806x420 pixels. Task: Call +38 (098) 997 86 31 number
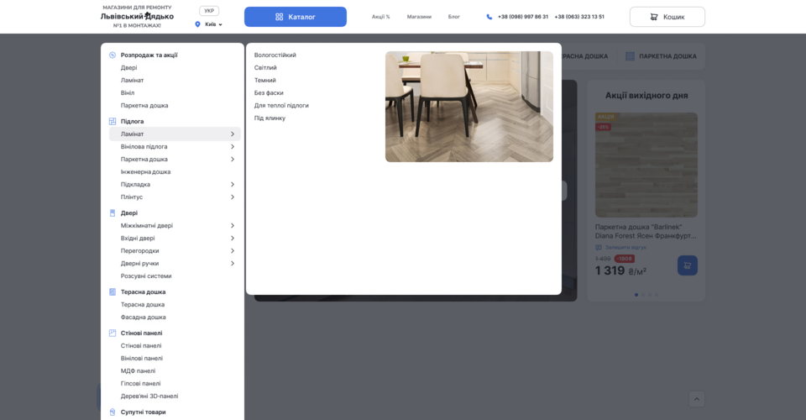pyautogui.click(x=523, y=17)
